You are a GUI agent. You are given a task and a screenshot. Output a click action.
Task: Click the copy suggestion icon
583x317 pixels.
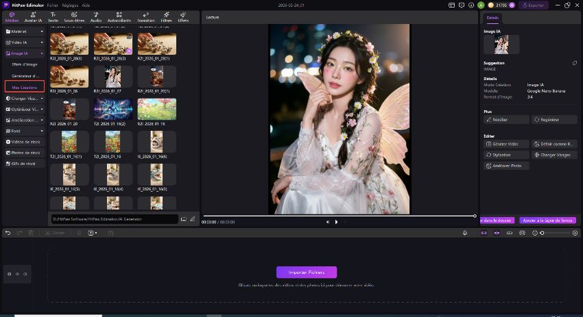[x=575, y=63]
